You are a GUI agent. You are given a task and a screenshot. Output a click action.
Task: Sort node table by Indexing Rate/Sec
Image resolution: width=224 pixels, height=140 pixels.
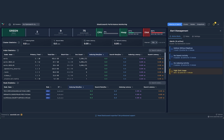pos(76,87)
